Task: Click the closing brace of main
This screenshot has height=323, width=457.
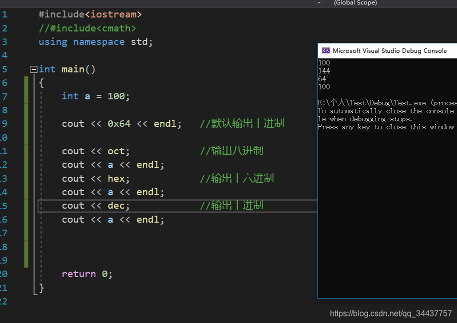Action: [x=41, y=288]
